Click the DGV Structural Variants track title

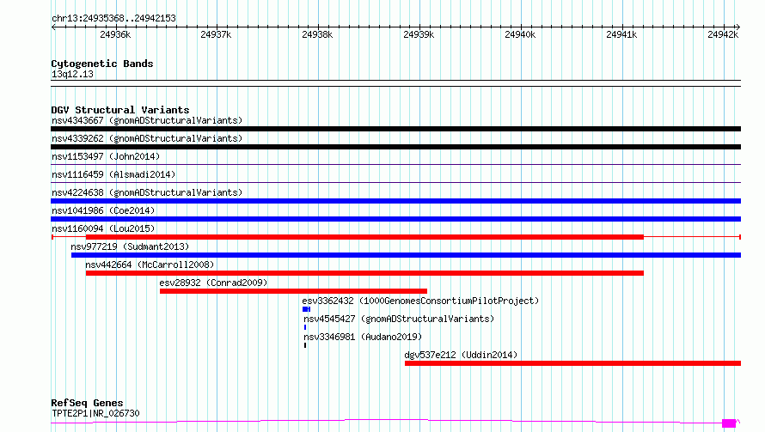pos(120,110)
